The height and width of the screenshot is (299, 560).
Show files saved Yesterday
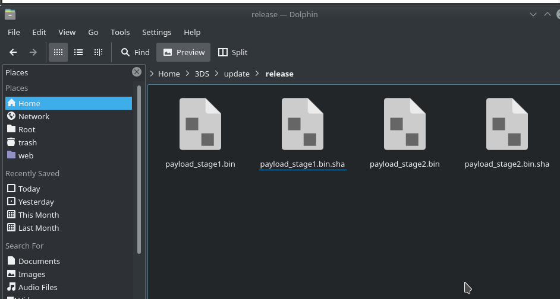(68, 202)
